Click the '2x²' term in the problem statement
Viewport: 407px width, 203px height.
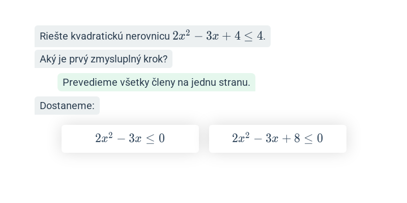pos(181,36)
